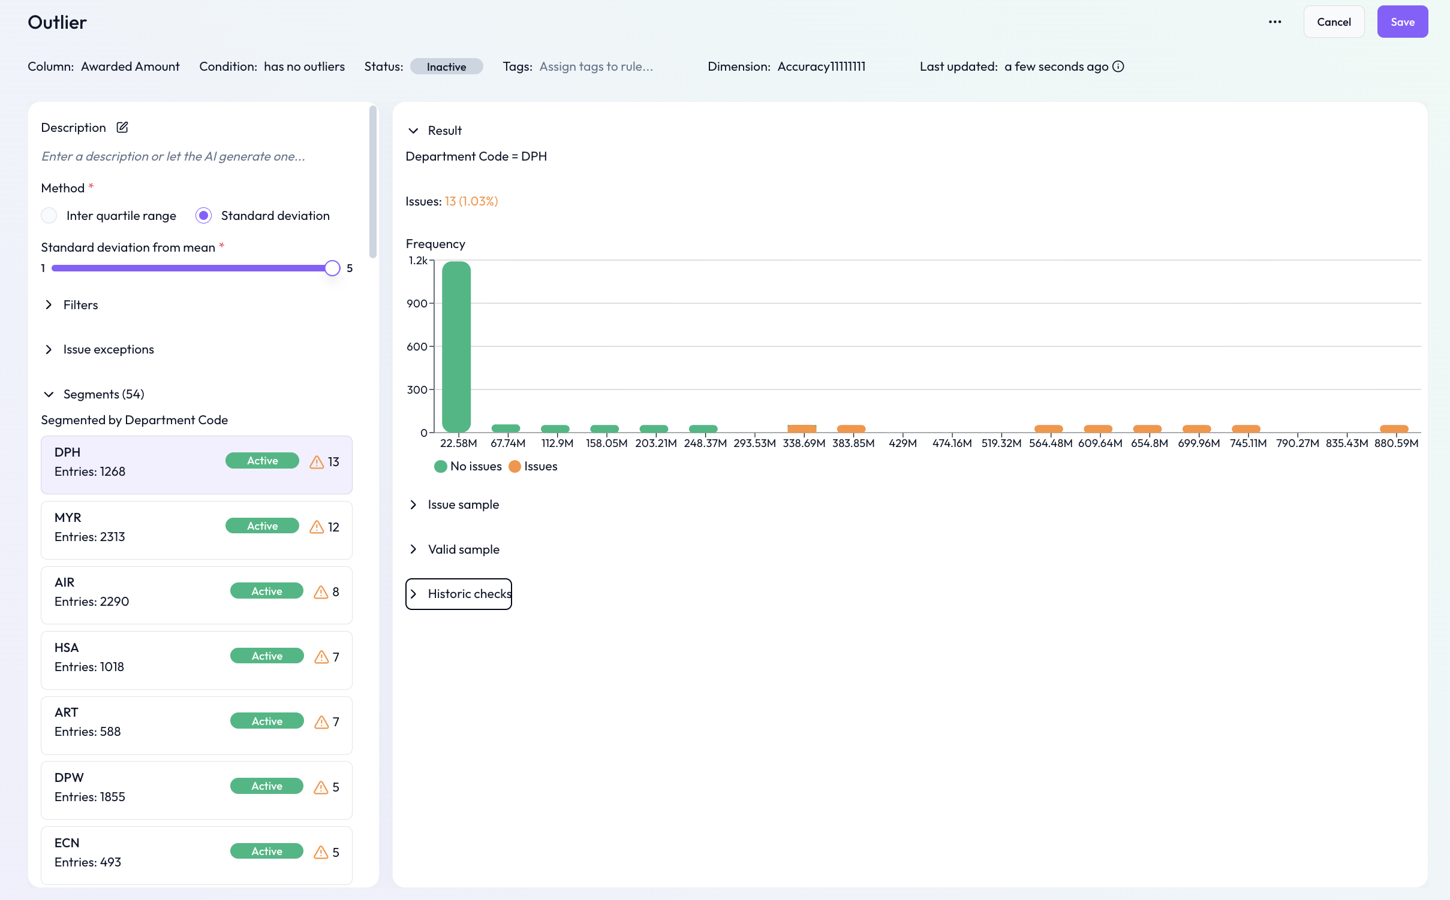Image resolution: width=1450 pixels, height=900 pixels.
Task: Click the Assign tags to rule field
Action: pyautogui.click(x=596, y=67)
